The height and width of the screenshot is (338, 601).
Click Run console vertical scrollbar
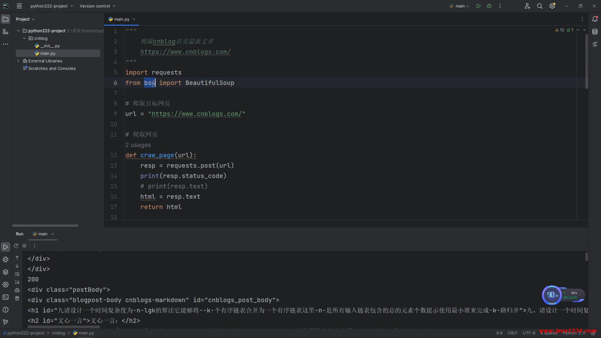(x=586, y=257)
